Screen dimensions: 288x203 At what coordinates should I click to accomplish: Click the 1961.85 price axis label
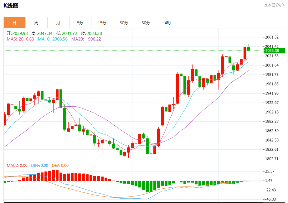coord(272,84)
